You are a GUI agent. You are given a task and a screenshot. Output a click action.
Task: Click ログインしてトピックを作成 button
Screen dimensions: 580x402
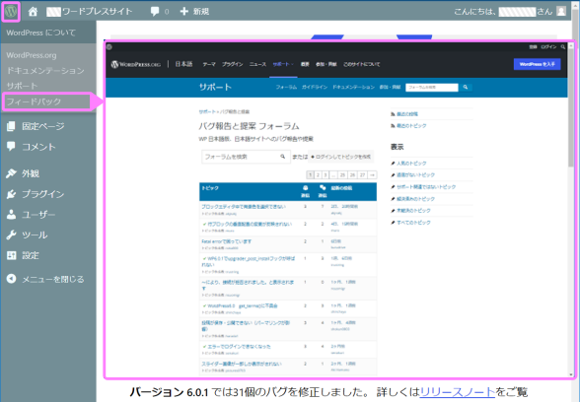(x=340, y=157)
